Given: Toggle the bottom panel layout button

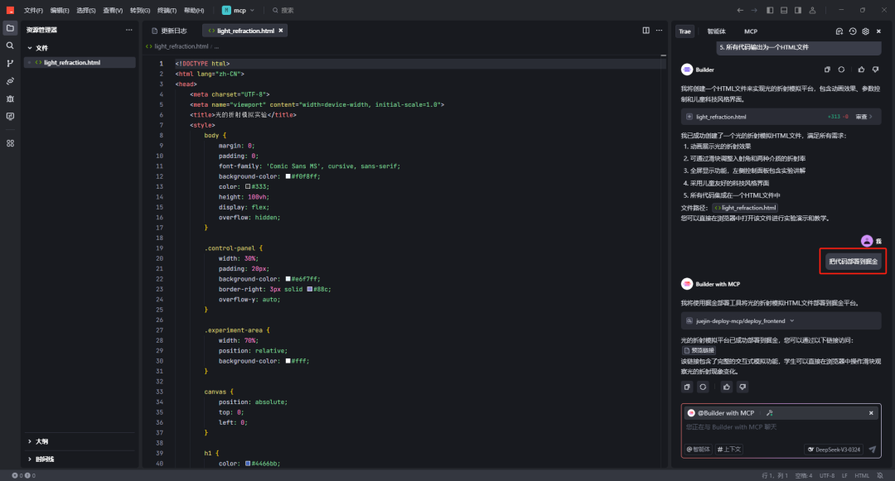Looking at the screenshot, I should 784,10.
